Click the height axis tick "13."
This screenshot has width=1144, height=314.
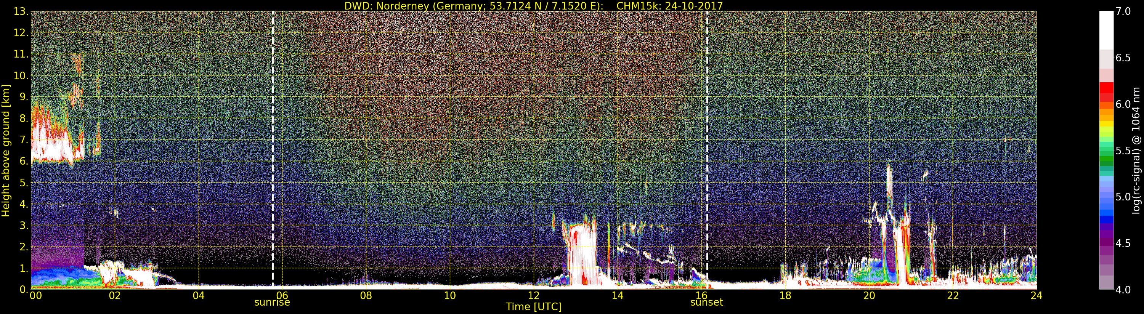point(21,11)
